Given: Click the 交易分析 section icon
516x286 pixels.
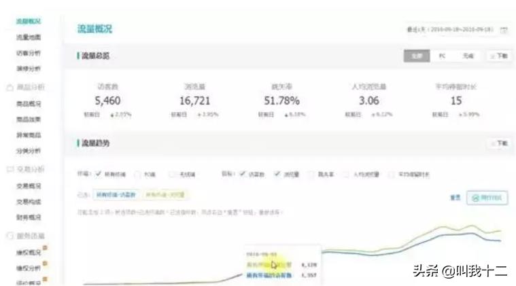Looking at the screenshot, I should pyautogui.click(x=10, y=169).
